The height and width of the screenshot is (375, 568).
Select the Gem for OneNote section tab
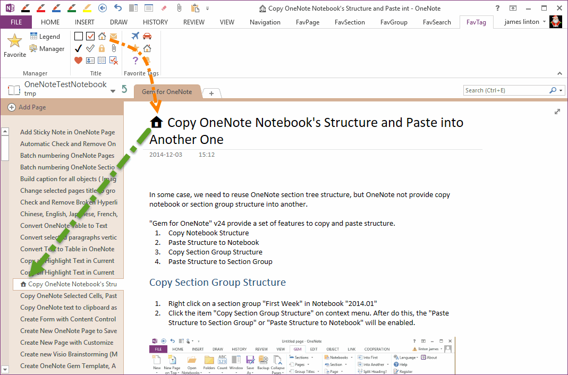coord(167,91)
